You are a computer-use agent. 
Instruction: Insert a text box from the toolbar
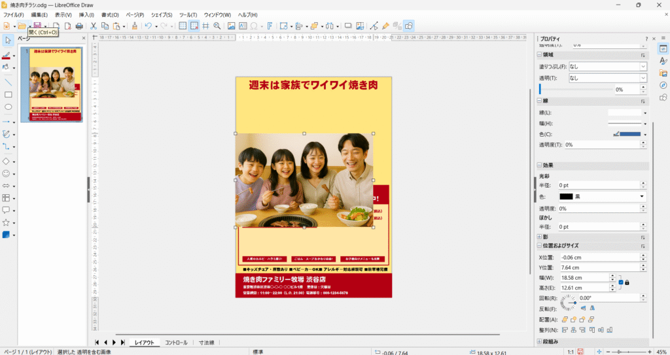pyautogui.click(x=243, y=26)
